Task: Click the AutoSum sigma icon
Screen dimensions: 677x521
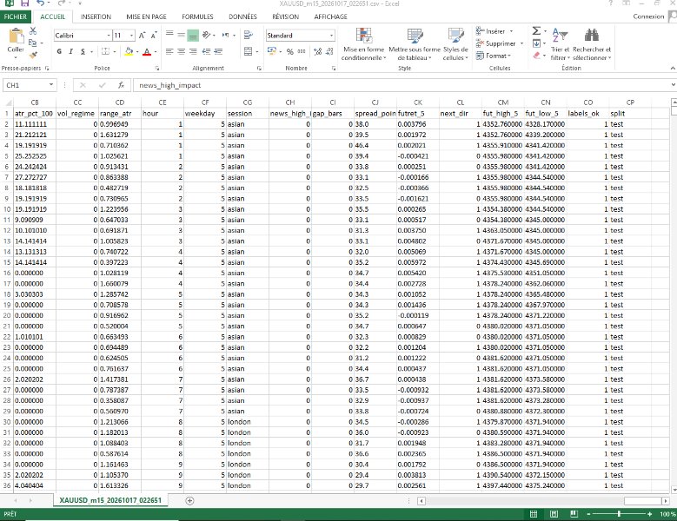Action: pyautogui.click(x=536, y=30)
